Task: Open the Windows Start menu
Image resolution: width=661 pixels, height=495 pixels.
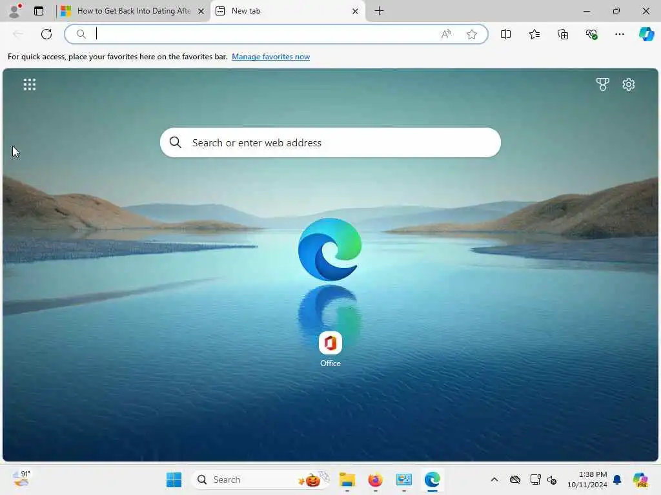Action: click(174, 480)
